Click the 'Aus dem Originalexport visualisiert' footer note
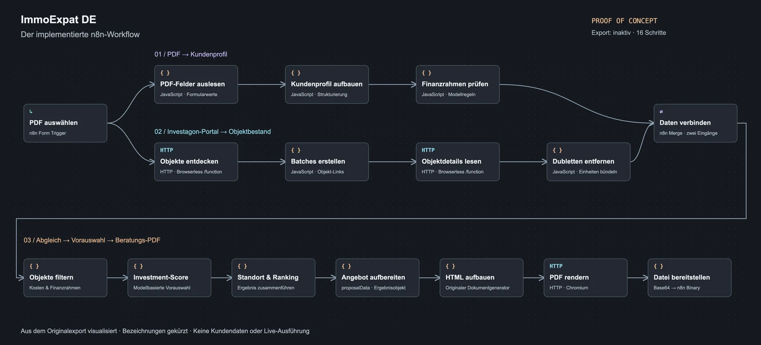 69,331
